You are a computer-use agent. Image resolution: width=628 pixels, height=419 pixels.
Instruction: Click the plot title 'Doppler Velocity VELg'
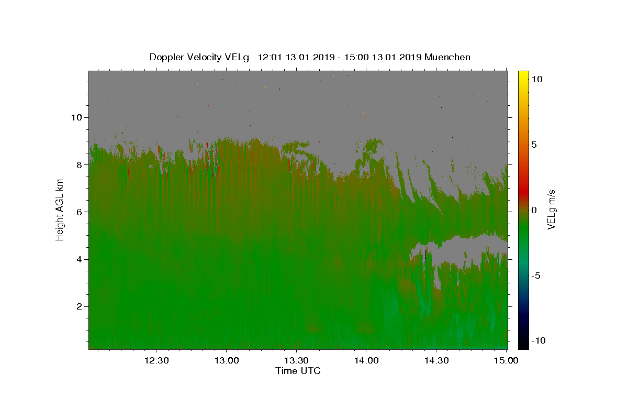199,57
